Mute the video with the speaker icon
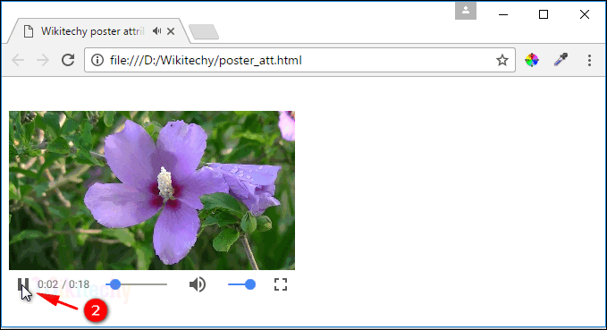 click(x=198, y=284)
